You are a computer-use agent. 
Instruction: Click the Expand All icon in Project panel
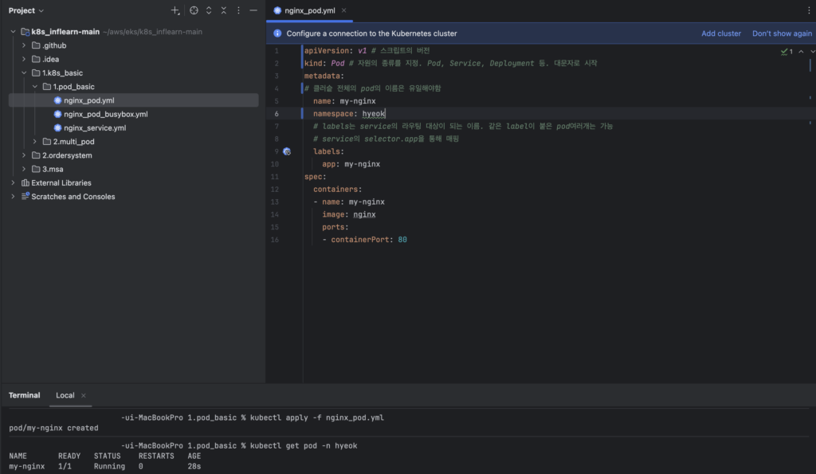(x=209, y=10)
